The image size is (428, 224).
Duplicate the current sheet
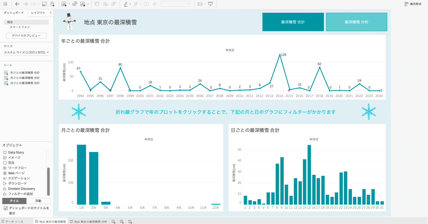pos(75,4)
